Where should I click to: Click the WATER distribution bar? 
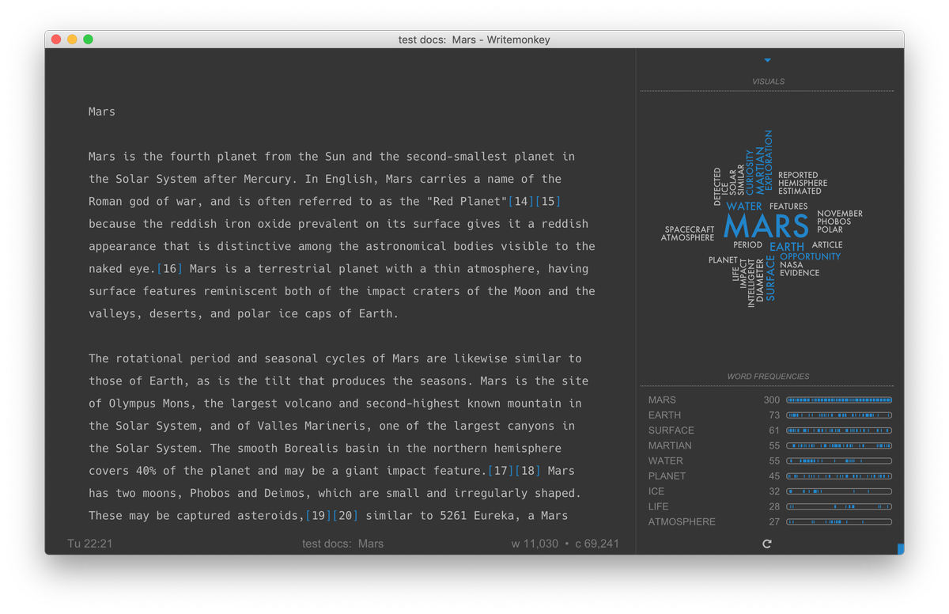click(839, 460)
